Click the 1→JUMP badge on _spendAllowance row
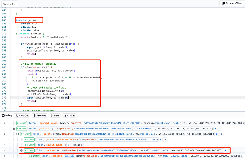 21,123
